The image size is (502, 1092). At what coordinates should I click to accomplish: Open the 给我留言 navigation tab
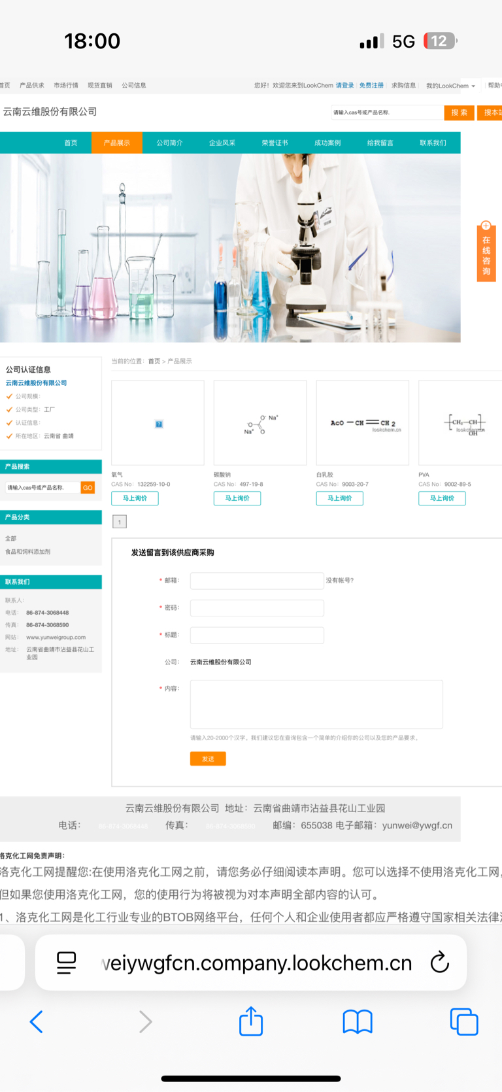[x=380, y=143]
